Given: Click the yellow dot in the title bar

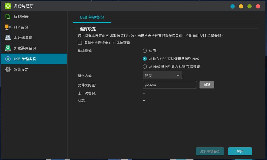Looking at the screenshot, I should 241,6.
